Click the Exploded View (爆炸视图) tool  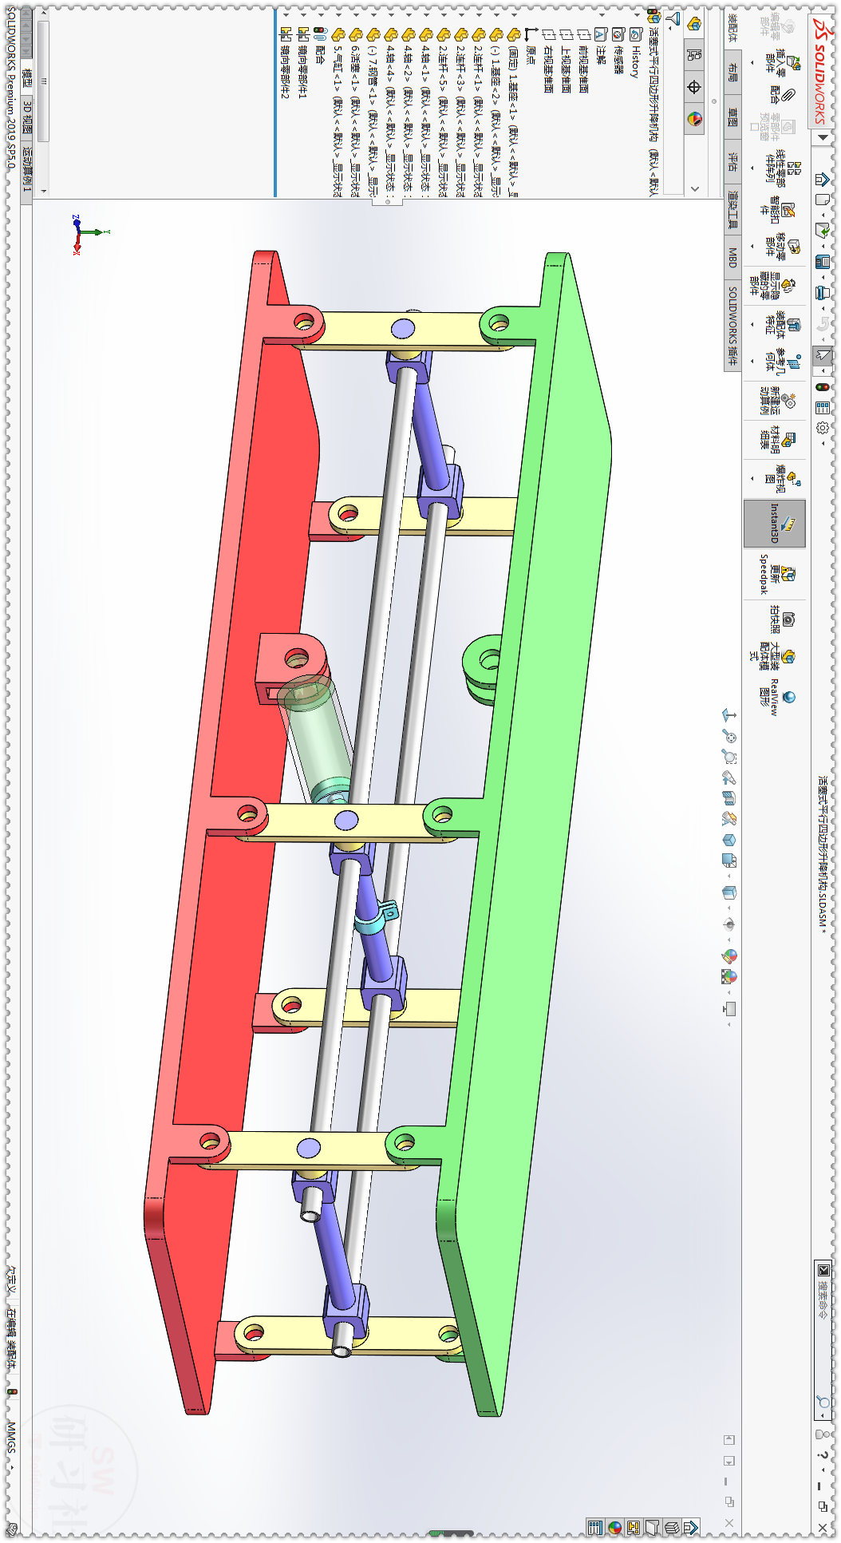[782, 479]
